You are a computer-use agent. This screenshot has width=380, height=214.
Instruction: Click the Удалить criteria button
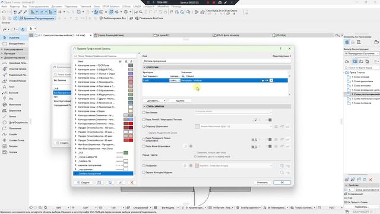point(180,100)
